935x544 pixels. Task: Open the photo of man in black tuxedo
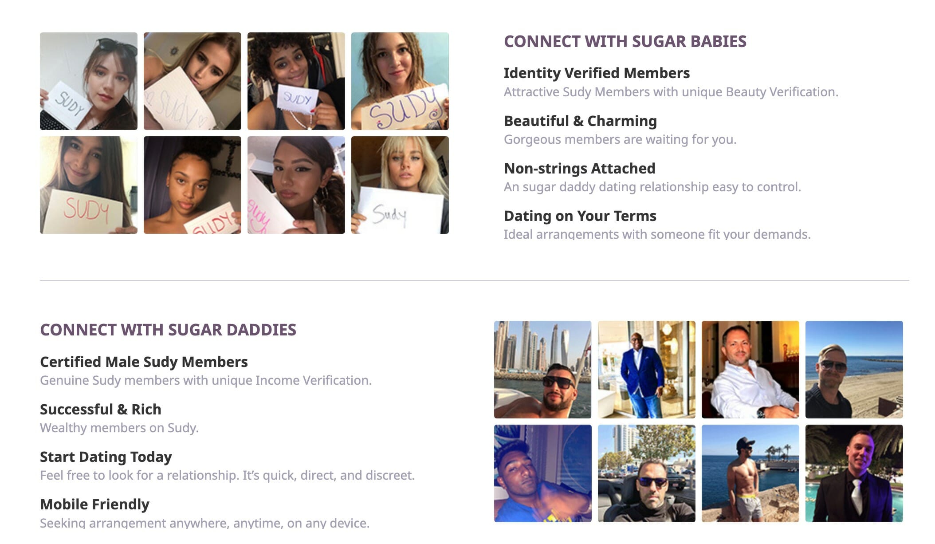[x=854, y=473]
